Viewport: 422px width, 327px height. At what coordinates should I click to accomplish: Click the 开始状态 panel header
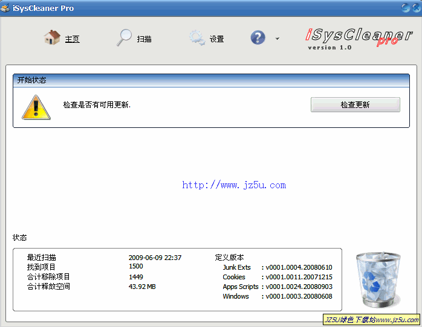211,80
